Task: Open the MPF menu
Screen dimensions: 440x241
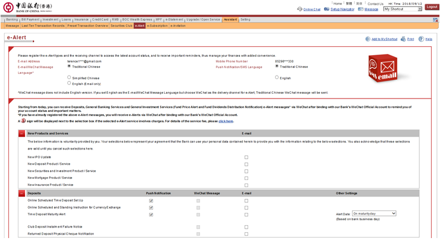Action: click(x=159, y=19)
